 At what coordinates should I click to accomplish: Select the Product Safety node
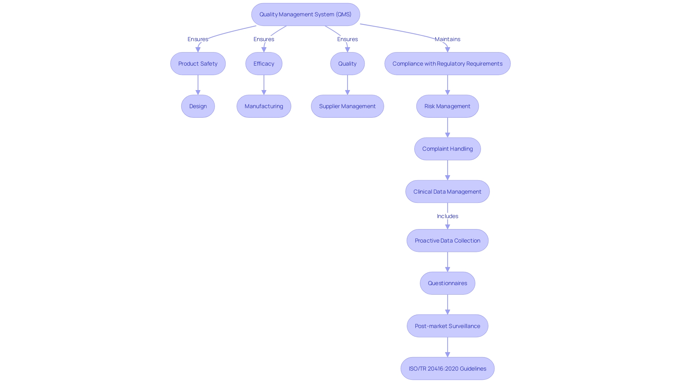198,63
